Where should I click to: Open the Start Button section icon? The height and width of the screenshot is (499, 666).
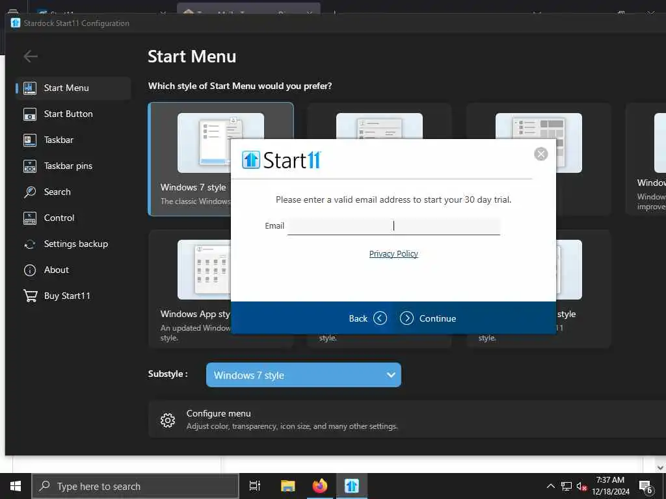(x=30, y=114)
